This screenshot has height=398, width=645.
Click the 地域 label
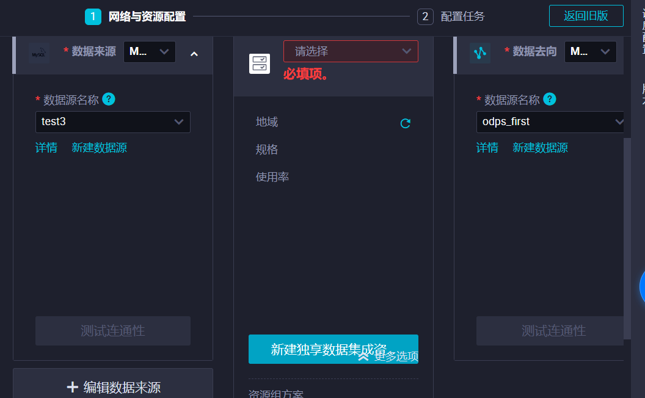coord(266,122)
